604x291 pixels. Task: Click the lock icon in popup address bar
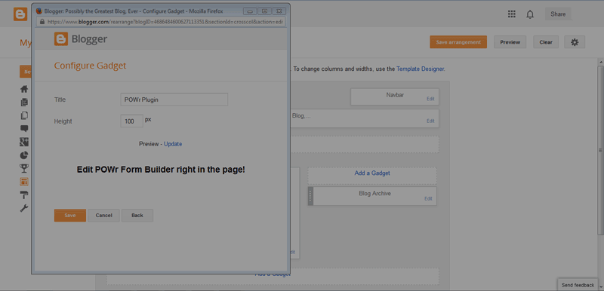pyautogui.click(x=42, y=22)
